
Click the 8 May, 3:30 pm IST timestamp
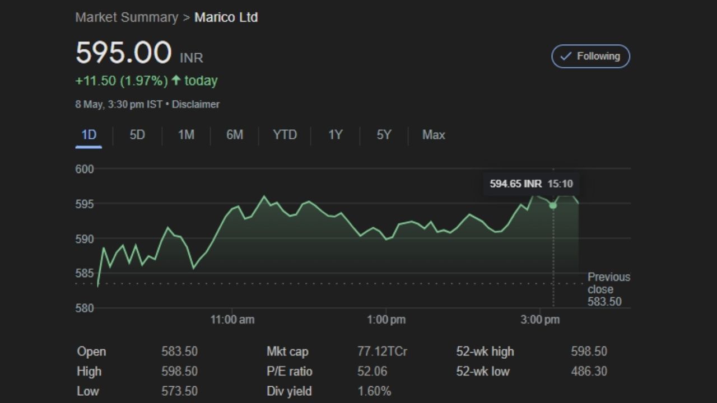coord(119,104)
